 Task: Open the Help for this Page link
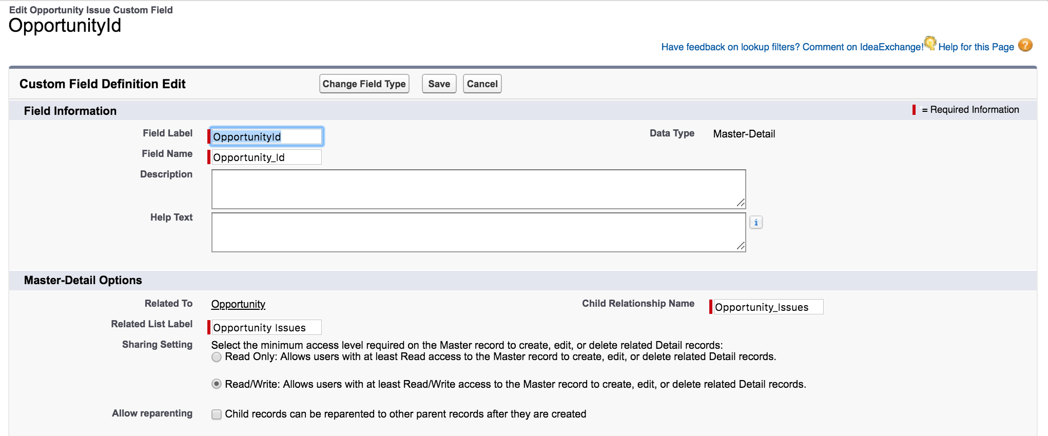coord(976,47)
